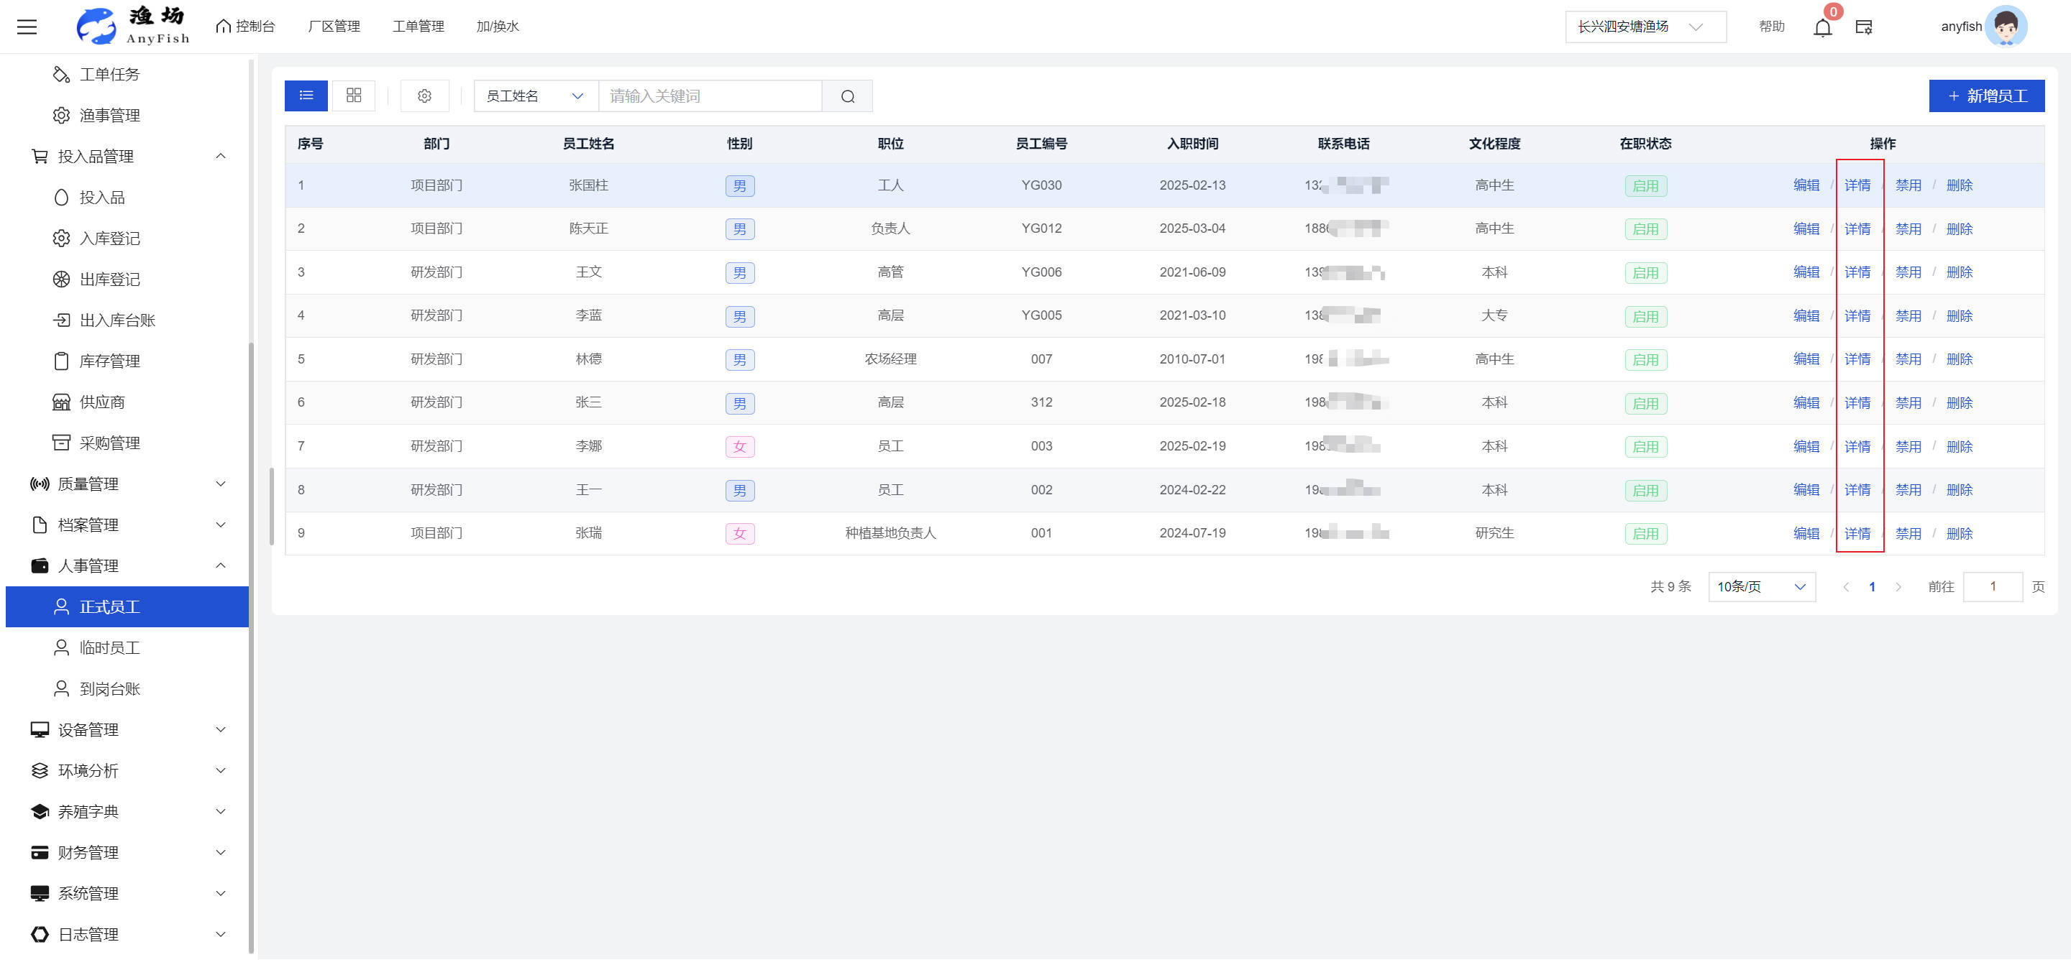
Task: Click the search magnifier button
Action: 847,96
